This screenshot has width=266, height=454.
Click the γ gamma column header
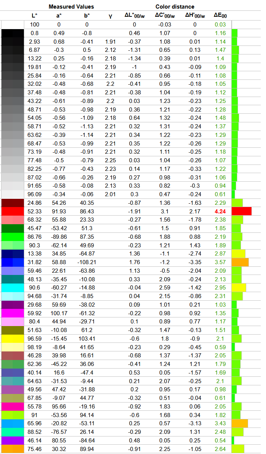pos(110,16)
